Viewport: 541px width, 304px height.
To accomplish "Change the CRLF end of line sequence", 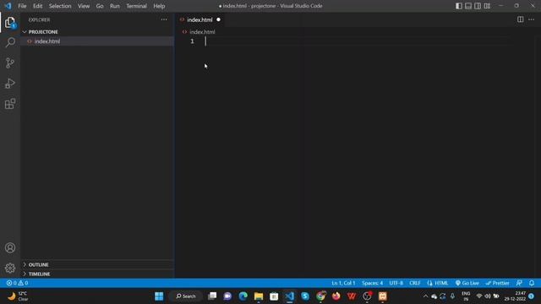I will tap(415, 283).
